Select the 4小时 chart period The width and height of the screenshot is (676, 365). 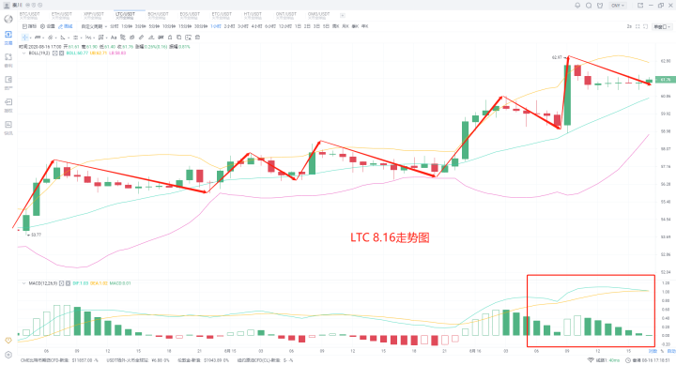tap(256, 26)
